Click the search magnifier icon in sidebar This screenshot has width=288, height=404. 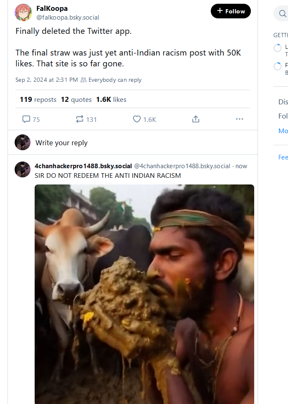282,14
